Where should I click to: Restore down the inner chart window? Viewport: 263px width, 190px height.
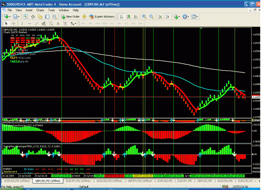tap(255, 10)
